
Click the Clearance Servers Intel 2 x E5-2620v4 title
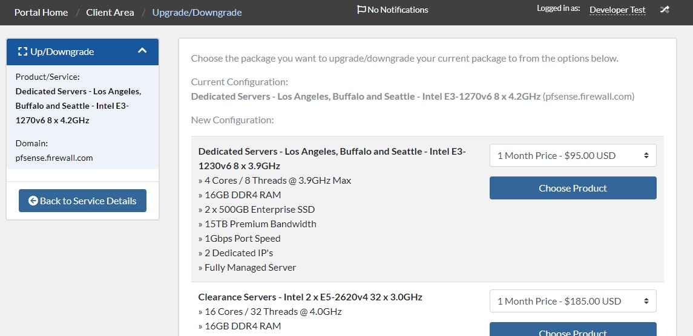point(310,297)
